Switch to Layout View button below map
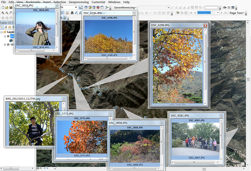 [x=41, y=168]
